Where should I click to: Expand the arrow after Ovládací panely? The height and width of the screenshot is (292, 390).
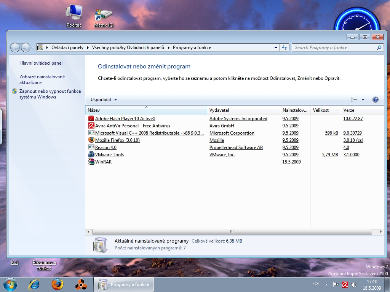[x=88, y=48]
